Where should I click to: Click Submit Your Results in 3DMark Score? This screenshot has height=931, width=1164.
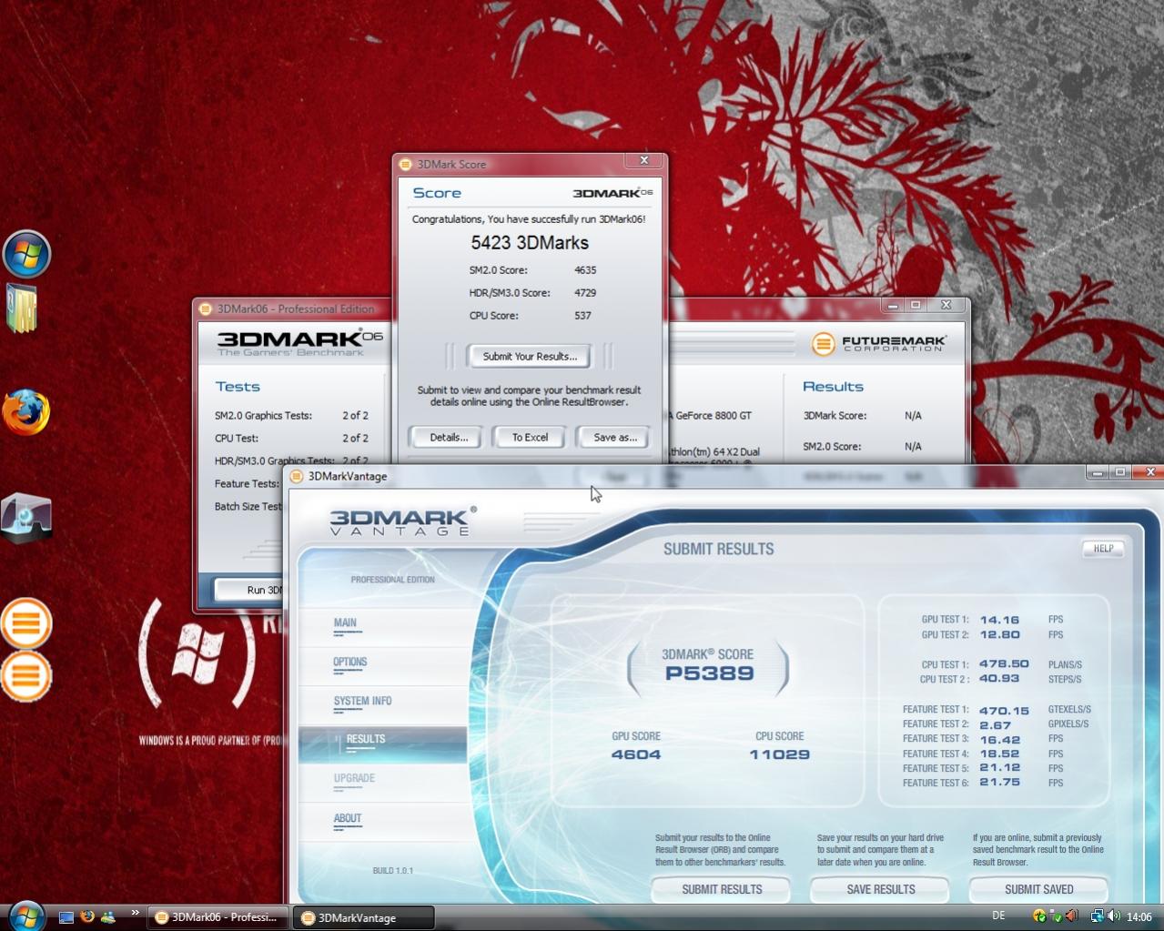[530, 356]
